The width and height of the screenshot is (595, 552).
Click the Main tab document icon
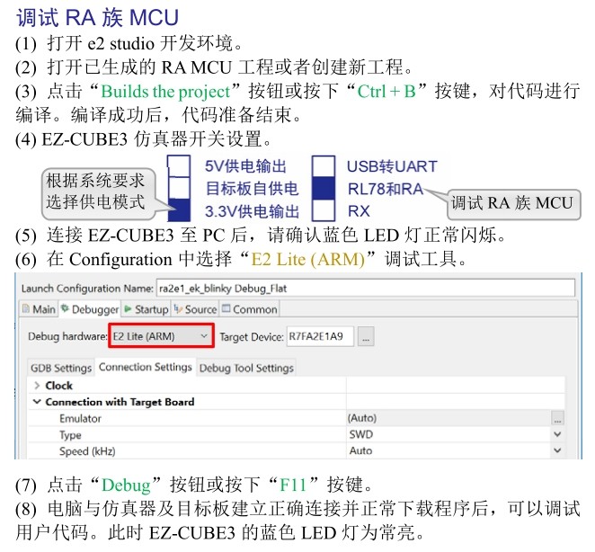pyautogui.click(x=26, y=308)
